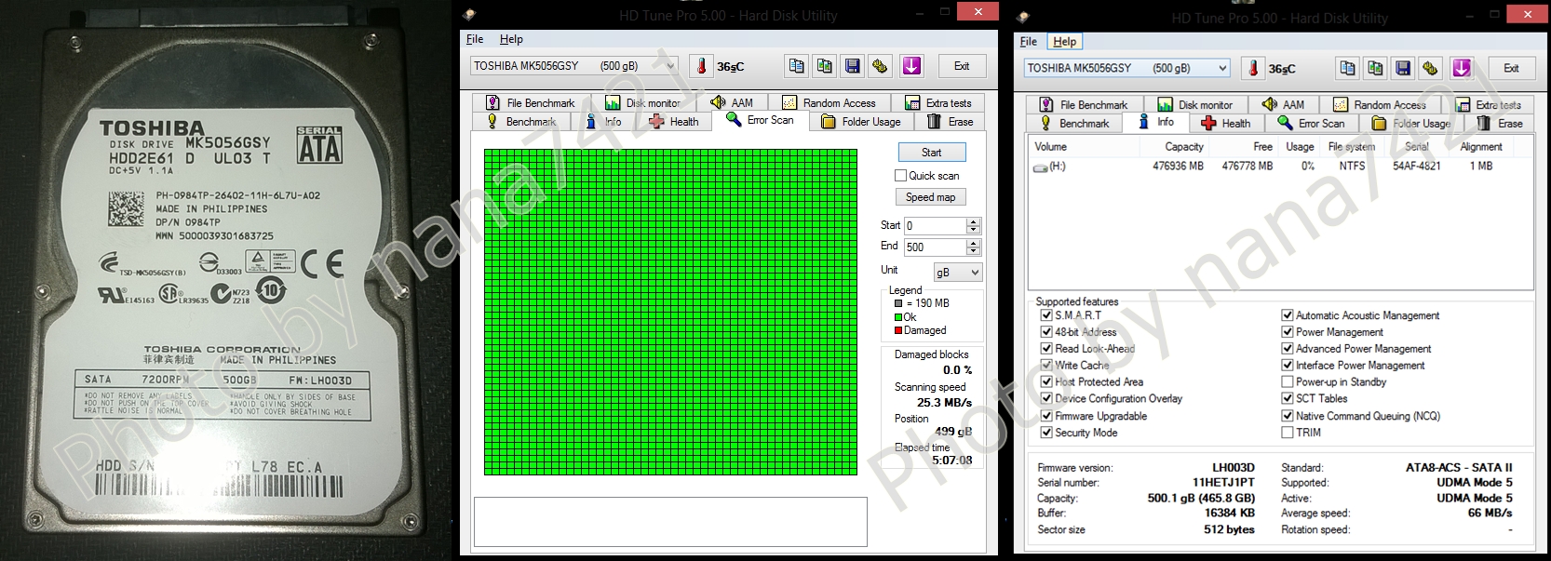Image resolution: width=1551 pixels, height=561 pixels.
Task: Expand drive selector in Error Scan window
Action: [669, 66]
